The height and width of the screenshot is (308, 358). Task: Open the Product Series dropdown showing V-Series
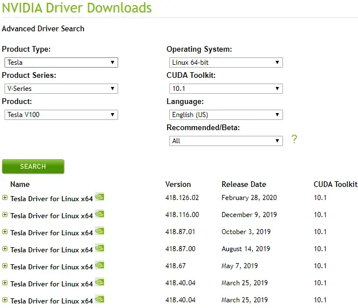pos(61,89)
